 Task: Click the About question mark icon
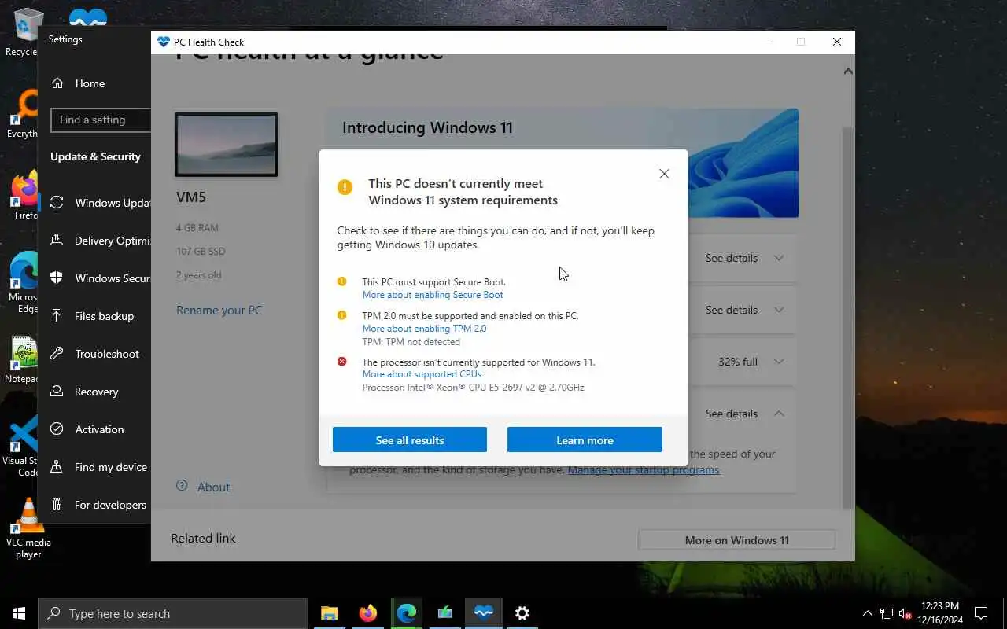182,486
